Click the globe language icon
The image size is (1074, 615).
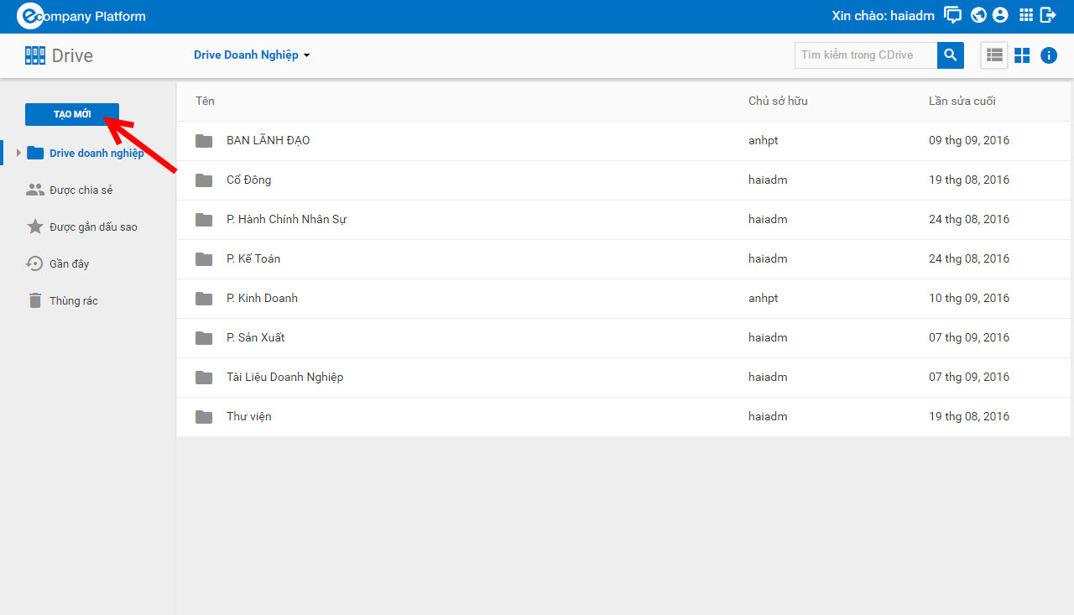[978, 15]
